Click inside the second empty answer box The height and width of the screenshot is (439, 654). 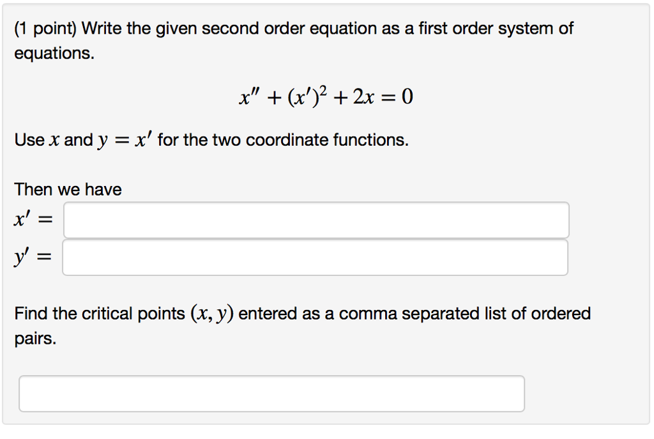(x=315, y=256)
